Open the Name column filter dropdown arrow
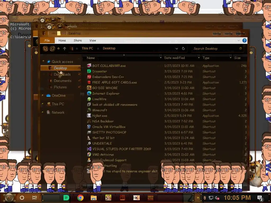 (x=161, y=58)
